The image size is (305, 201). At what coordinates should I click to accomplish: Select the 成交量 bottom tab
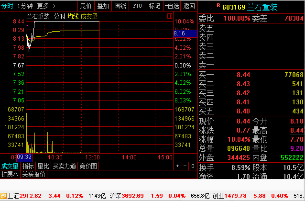pyautogui.click(x=10, y=166)
